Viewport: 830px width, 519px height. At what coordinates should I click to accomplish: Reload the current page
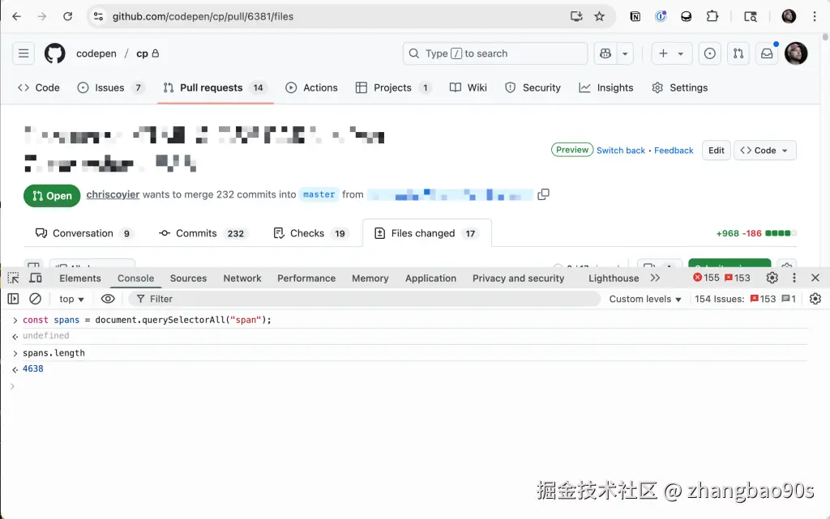(67, 16)
